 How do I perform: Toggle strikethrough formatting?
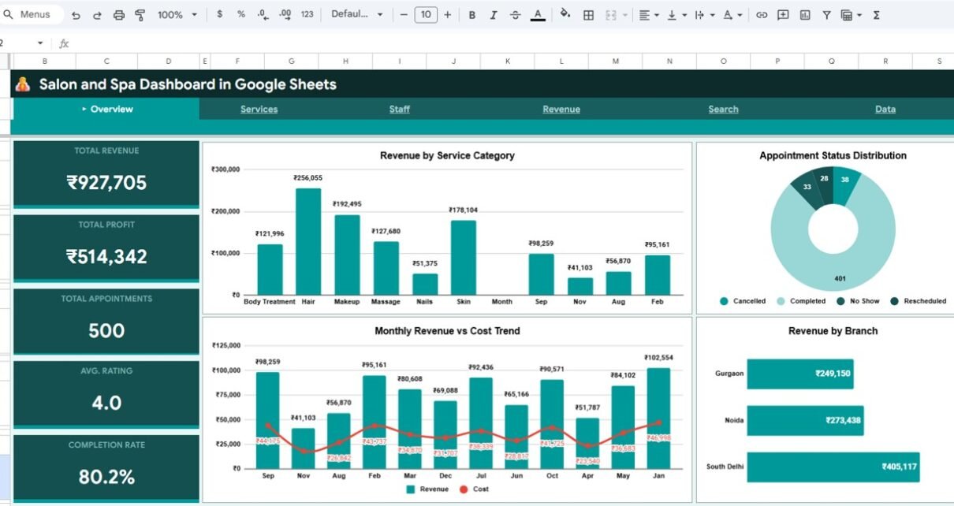click(x=516, y=15)
